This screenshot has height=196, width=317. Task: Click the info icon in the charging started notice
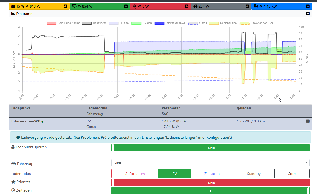point(18,137)
